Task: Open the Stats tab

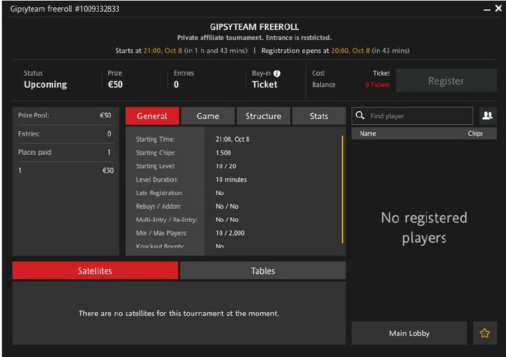Action: click(319, 116)
